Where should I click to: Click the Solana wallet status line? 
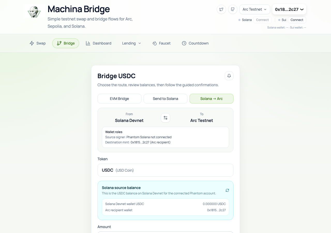pyautogui.click(x=287, y=27)
